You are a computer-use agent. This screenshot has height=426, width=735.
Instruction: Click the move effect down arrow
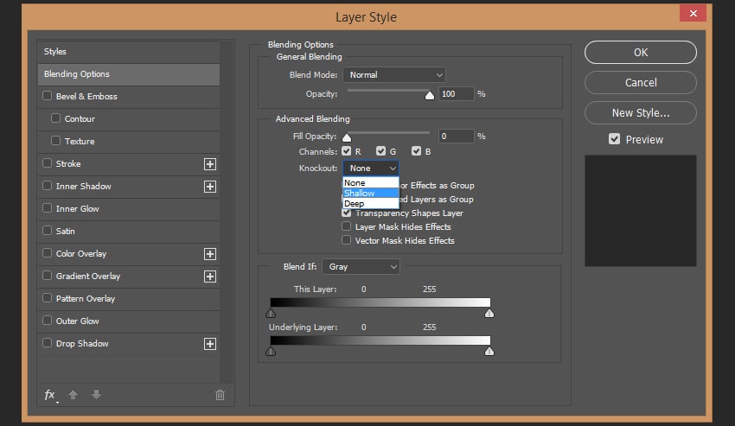click(x=96, y=395)
